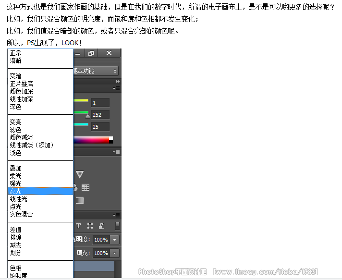Toggle layer filtering switch

[117, 226]
